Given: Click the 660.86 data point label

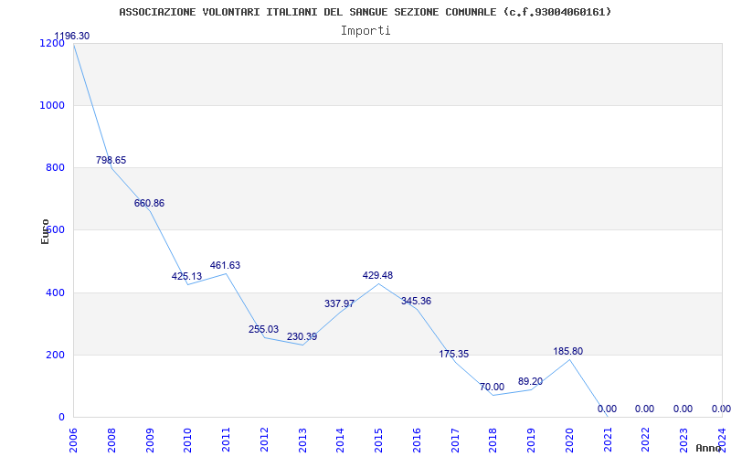Looking at the screenshot, I should coord(149,203).
